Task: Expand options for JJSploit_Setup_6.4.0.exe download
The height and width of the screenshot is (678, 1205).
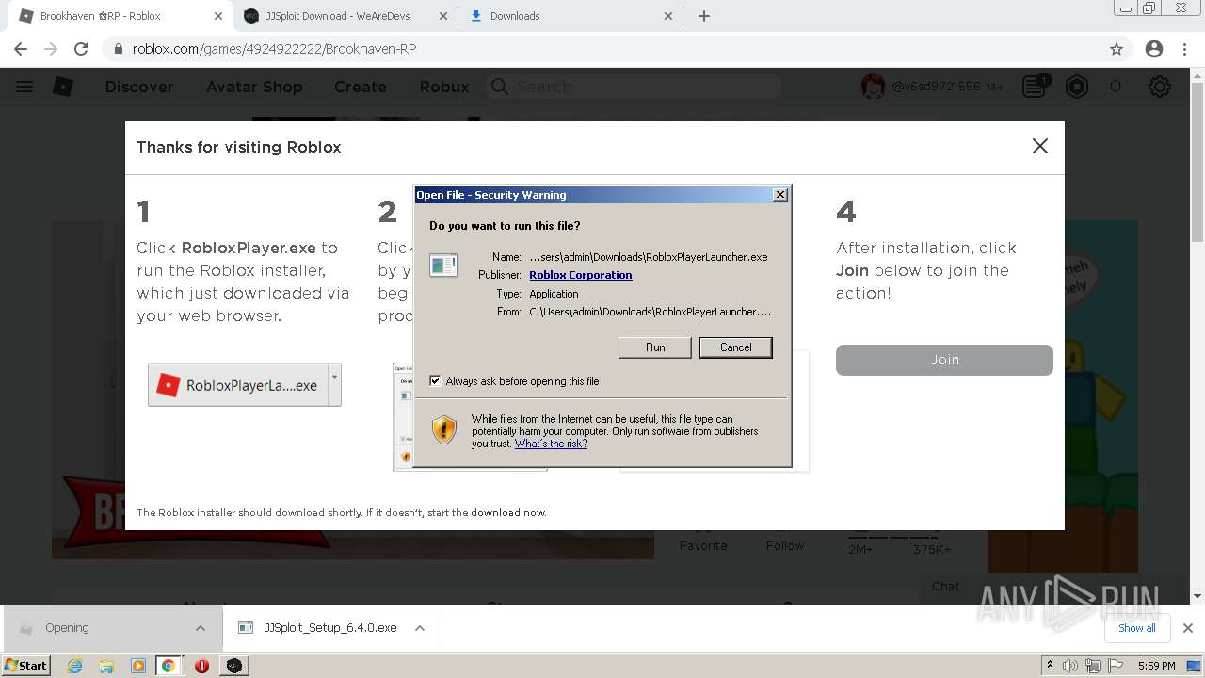Action: 420,628
